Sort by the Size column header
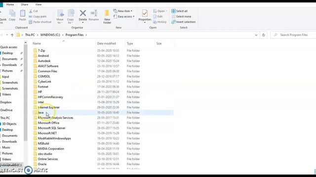 pos(159,43)
